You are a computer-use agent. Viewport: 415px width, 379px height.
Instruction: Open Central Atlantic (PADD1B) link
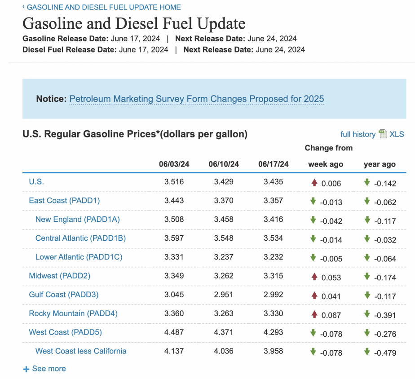coord(80,238)
